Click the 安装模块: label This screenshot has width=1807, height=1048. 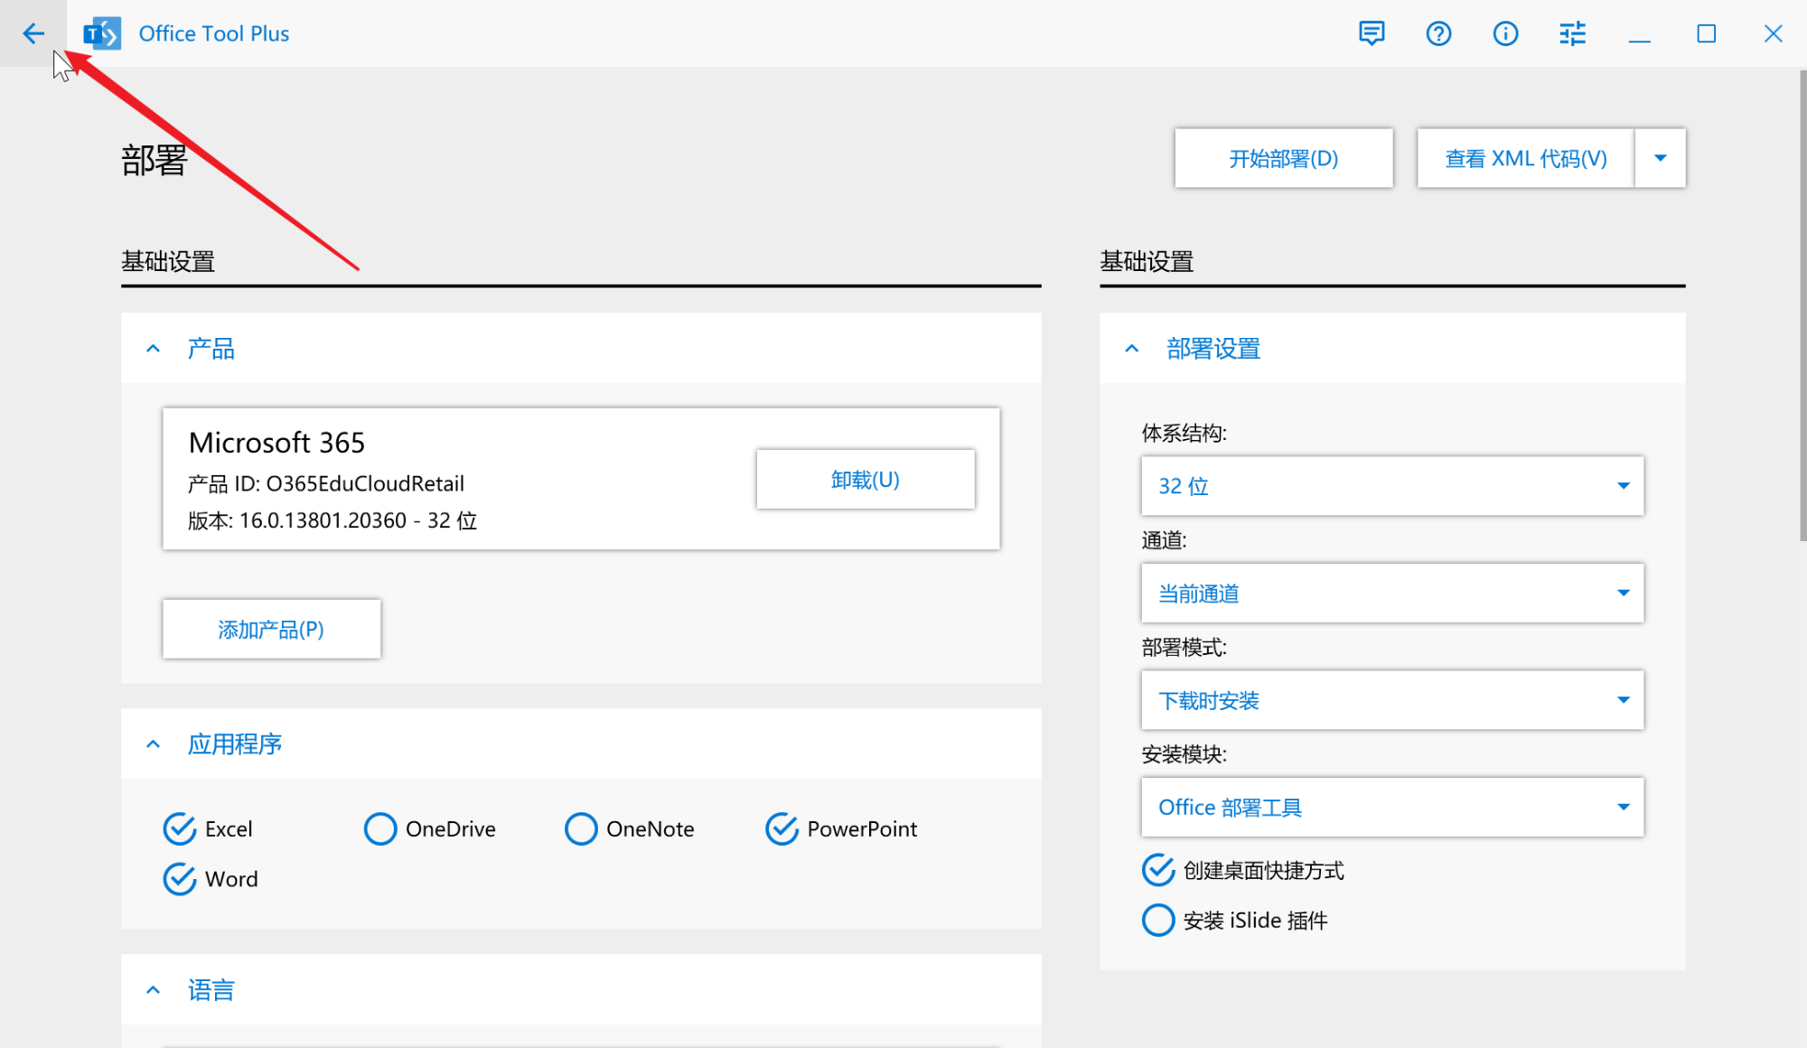pyautogui.click(x=1184, y=754)
